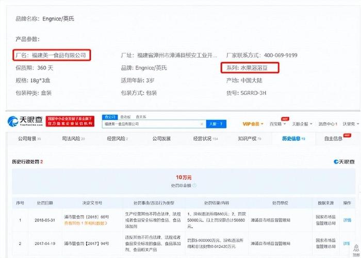Click the document number ending 2018〕66号

click(x=87, y=217)
